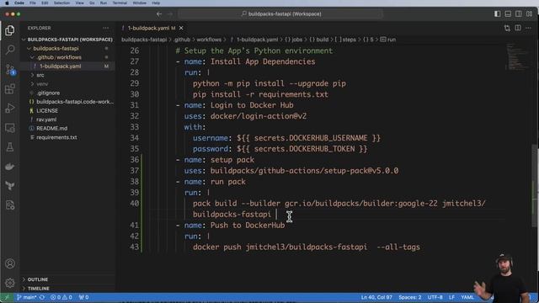539x303 pixels.
Task: Open buildpacks-fastapi.code-workspace file
Action: tap(67, 102)
